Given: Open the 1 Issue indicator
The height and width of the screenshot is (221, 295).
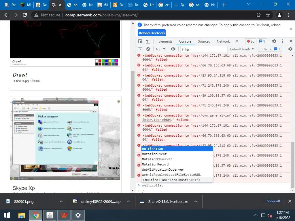Looking at the screenshot, I should 270,49.
